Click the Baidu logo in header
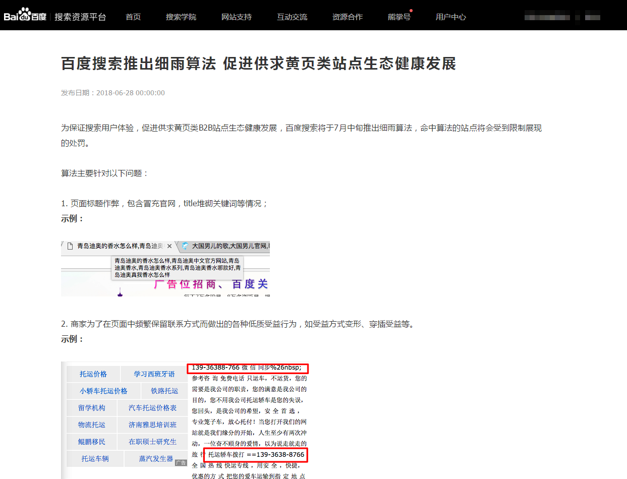The height and width of the screenshot is (479, 627). pos(25,16)
